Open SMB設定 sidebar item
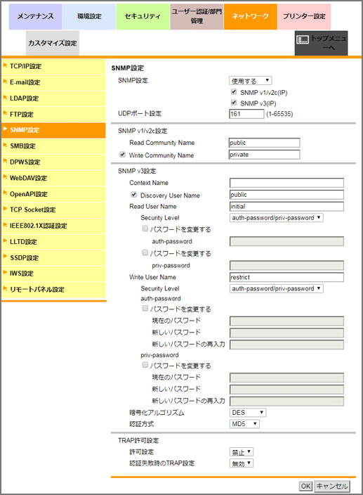Screen dimensions: 363x495 pos(53,146)
